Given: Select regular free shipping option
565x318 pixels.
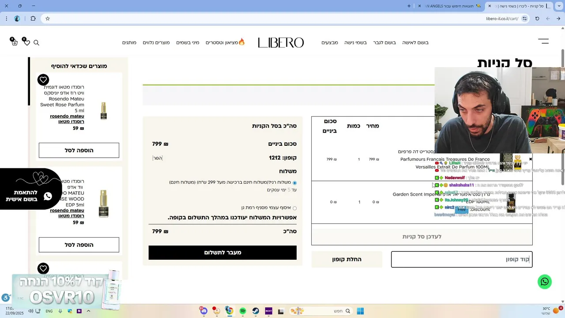Looking at the screenshot, I should 294,183.
